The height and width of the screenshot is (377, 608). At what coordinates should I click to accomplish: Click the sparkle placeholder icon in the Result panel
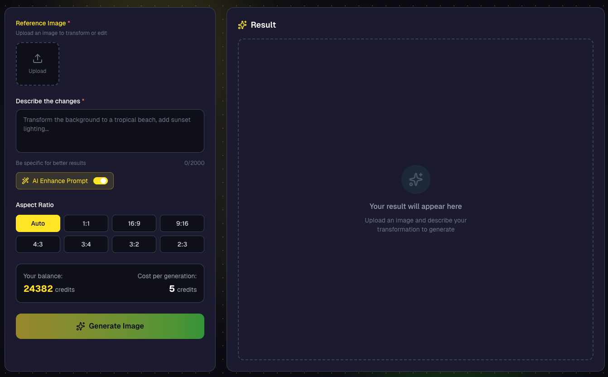click(x=415, y=179)
